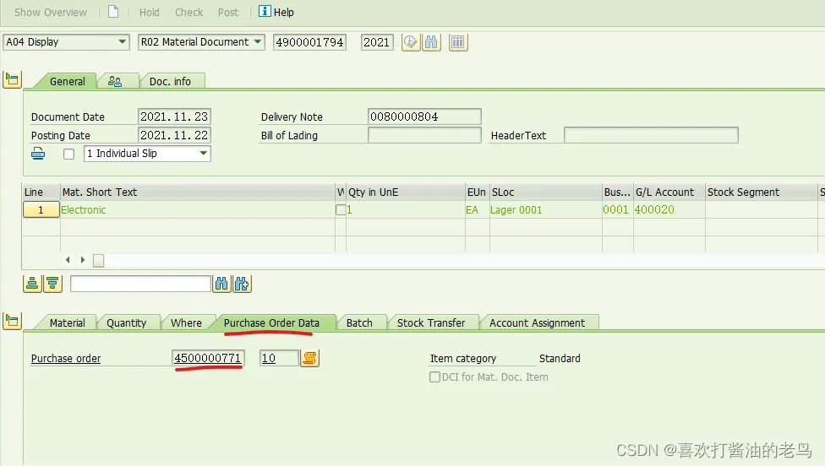
Task: Click the EA unit cell
Action: point(477,209)
